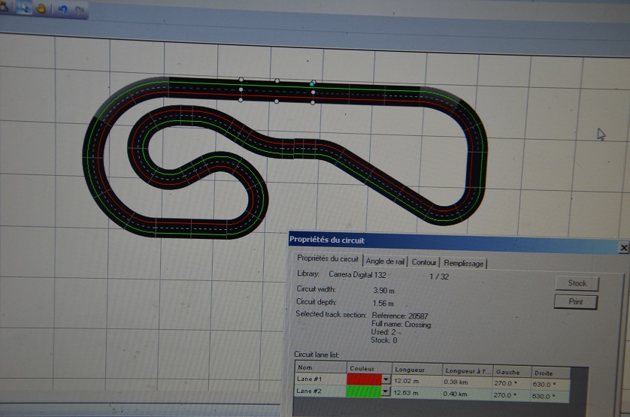Click the red Lane #1 colour swatch
Screen dimensions: 630x417
(364, 379)
